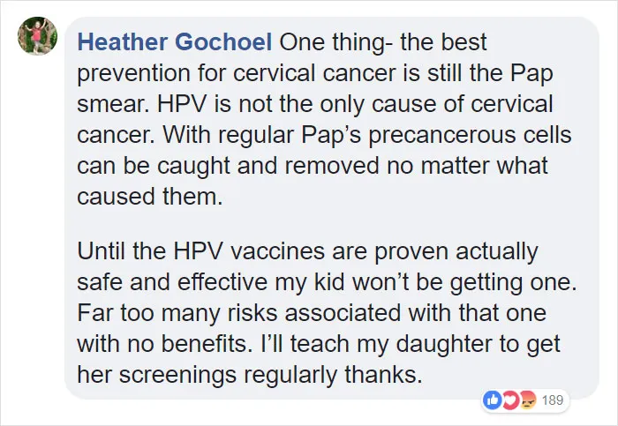618x426 pixels.
Task: Click the angry face reaction icon
Action: (527, 400)
